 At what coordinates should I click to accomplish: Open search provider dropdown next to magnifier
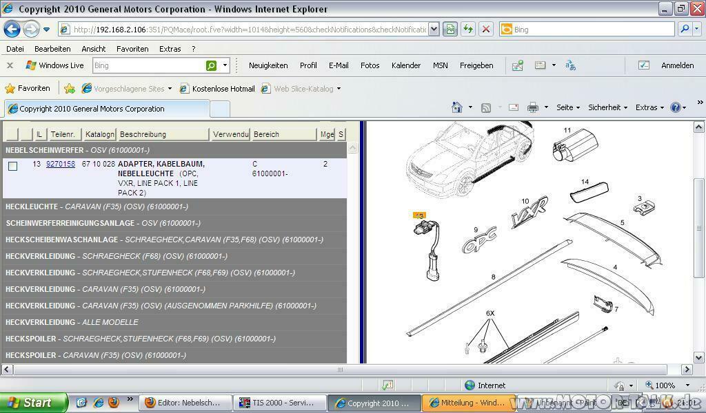tap(696, 29)
